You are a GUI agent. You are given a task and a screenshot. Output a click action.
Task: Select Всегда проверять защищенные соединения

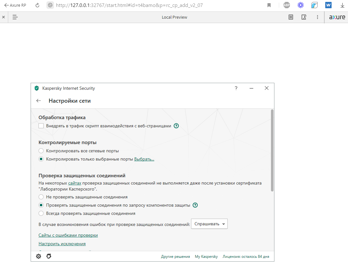pos(41,214)
